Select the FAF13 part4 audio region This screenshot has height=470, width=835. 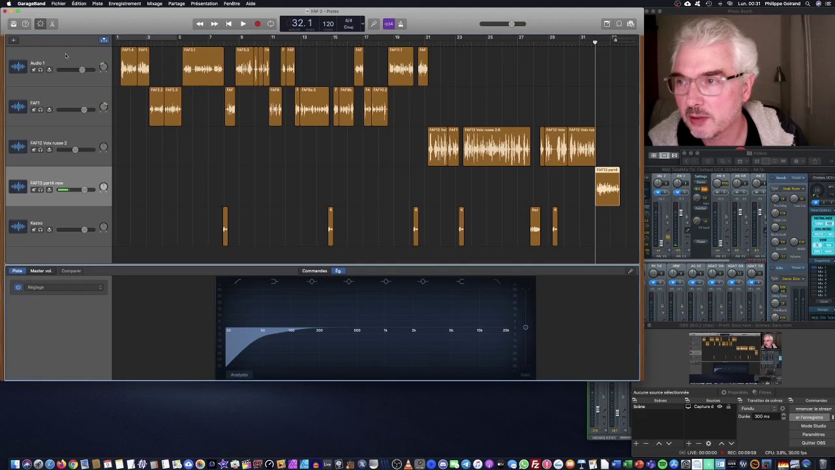pos(607,186)
